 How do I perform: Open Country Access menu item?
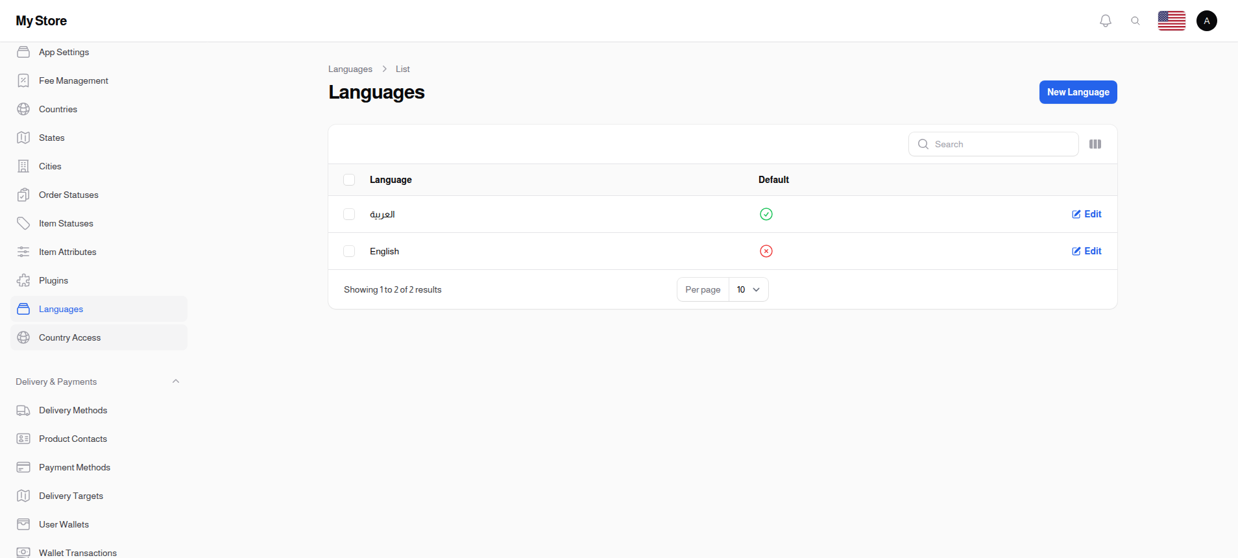click(x=99, y=337)
